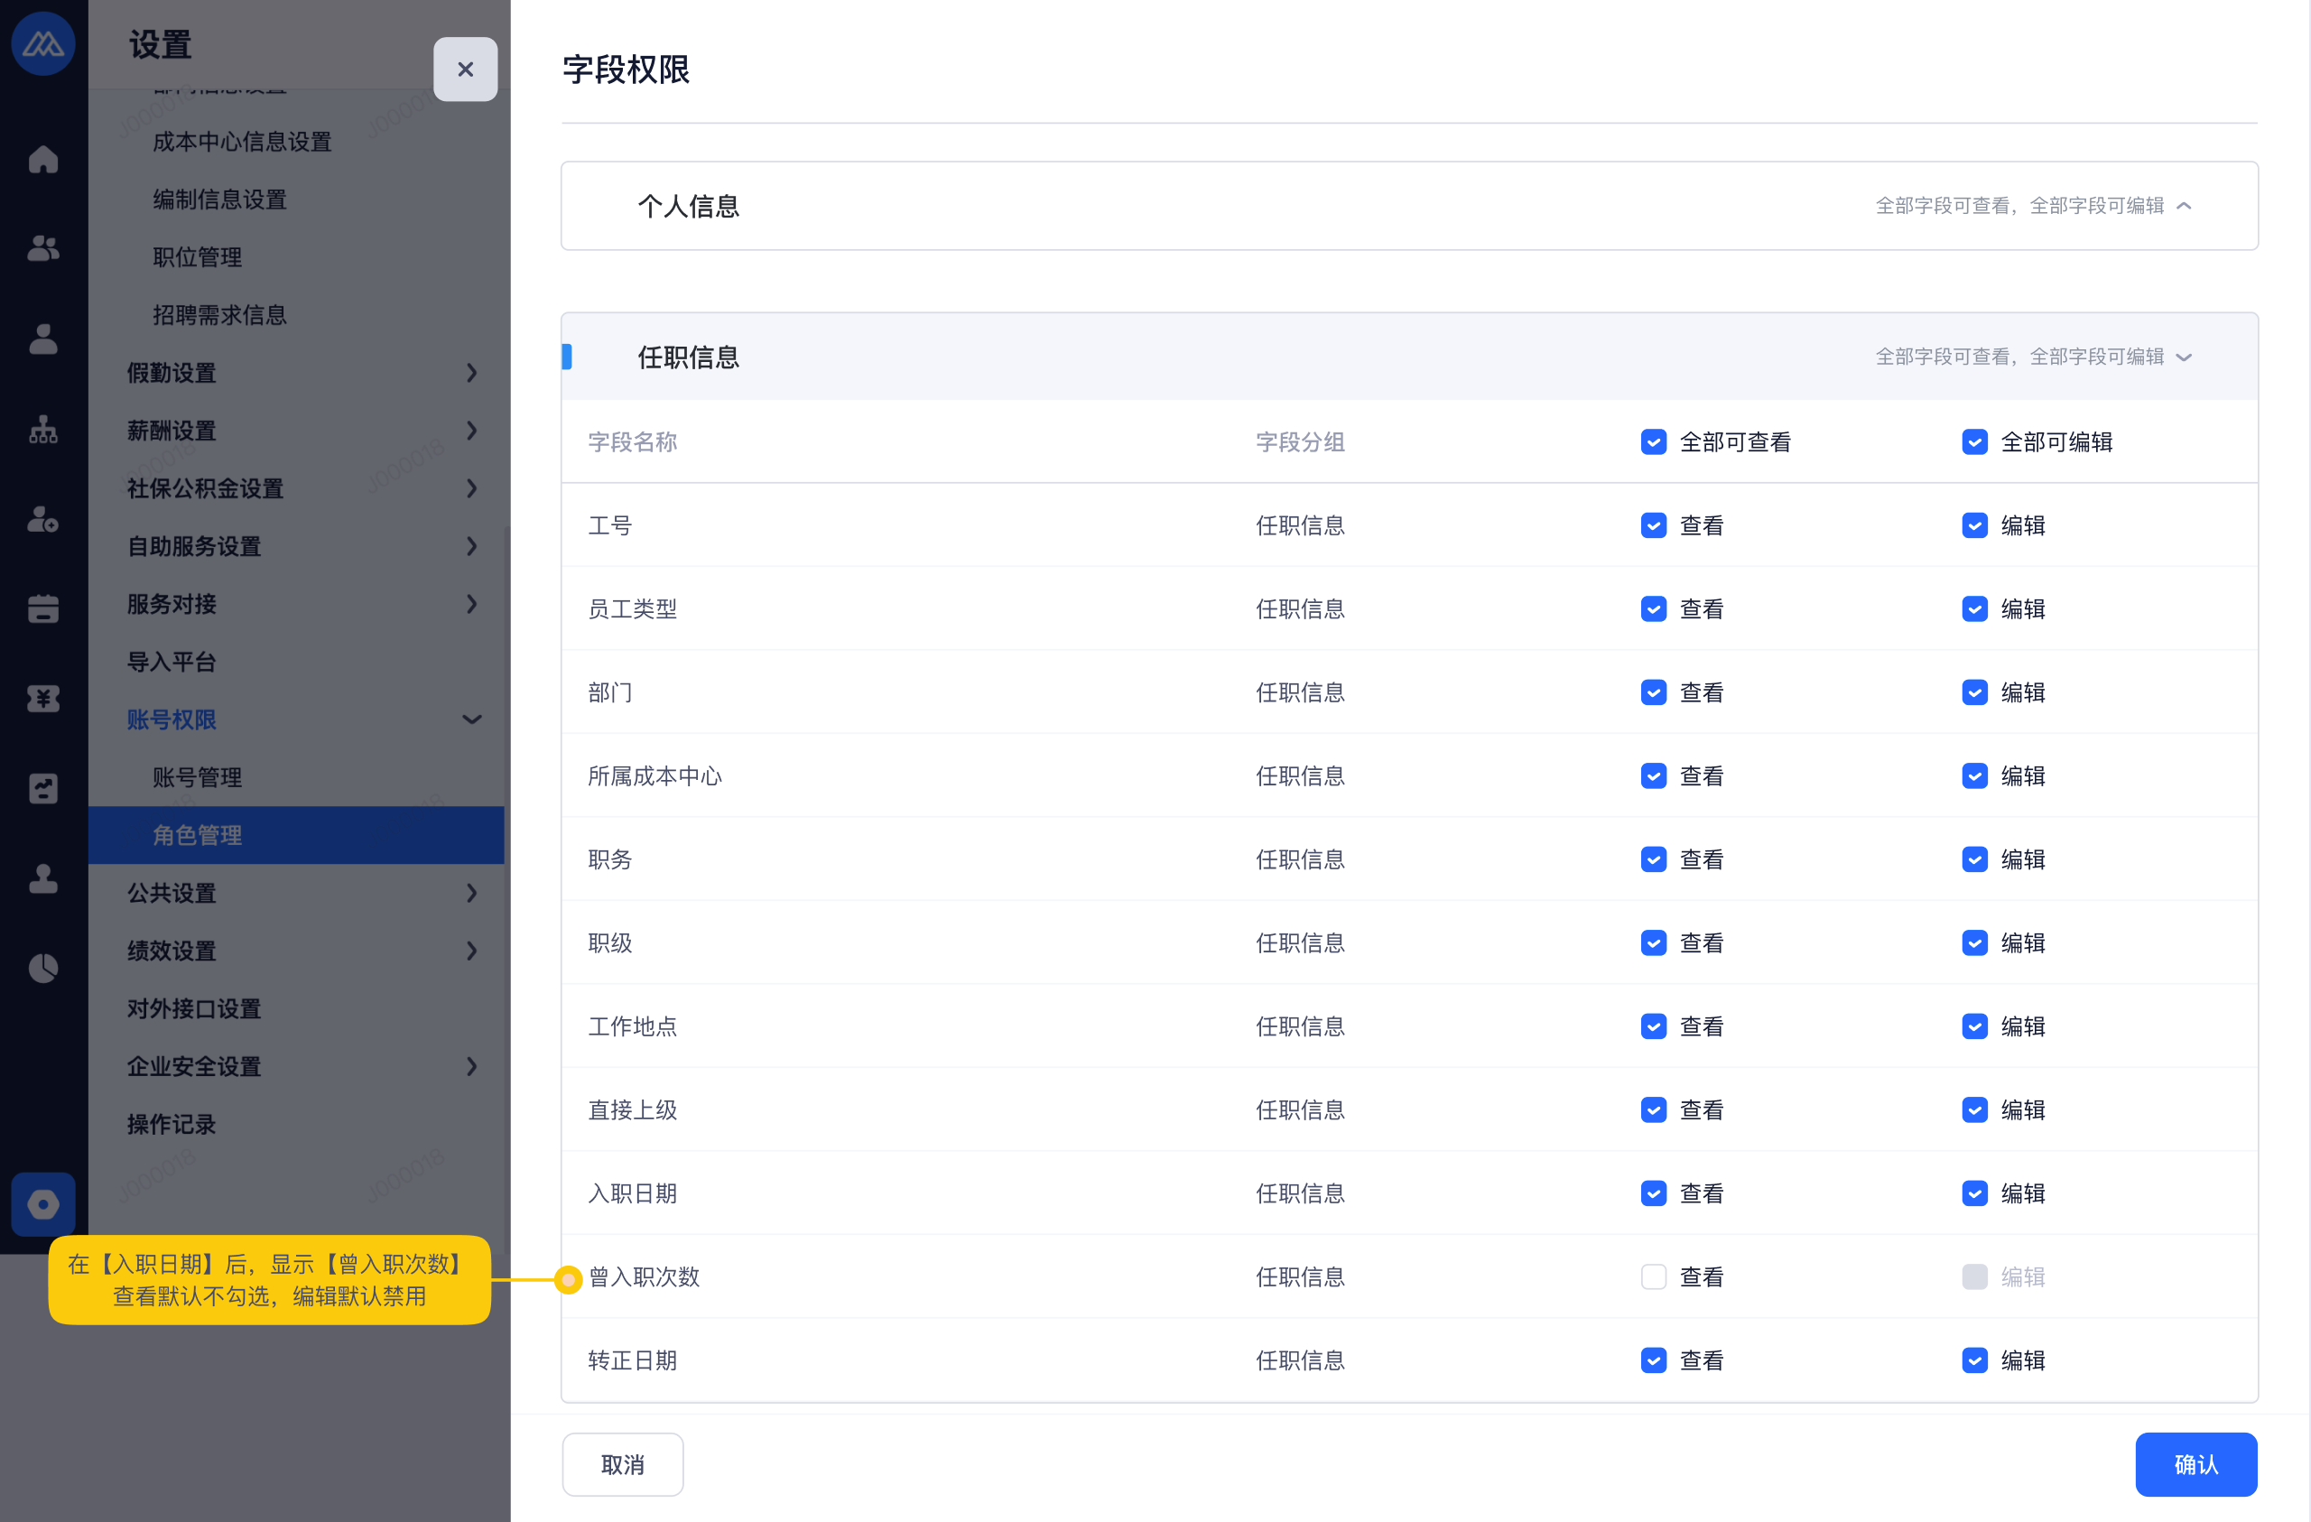Collapse the 任职信息 section chevron
The width and height of the screenshot is (2311, 1522).
click(x=2184, y=357)
